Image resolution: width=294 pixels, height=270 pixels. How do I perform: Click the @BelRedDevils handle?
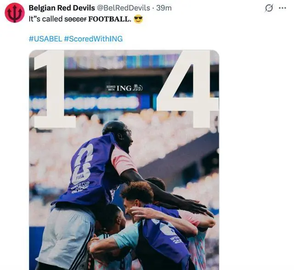click(123, 8)
